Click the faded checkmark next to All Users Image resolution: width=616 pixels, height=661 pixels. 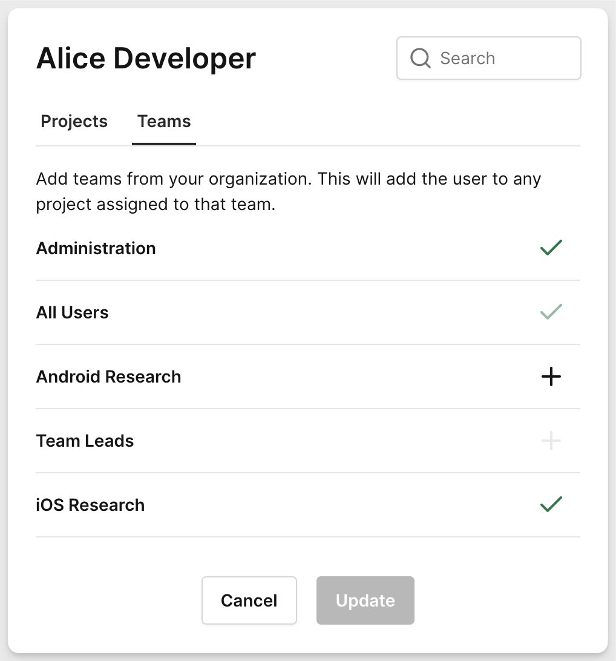tap(551, 312)
